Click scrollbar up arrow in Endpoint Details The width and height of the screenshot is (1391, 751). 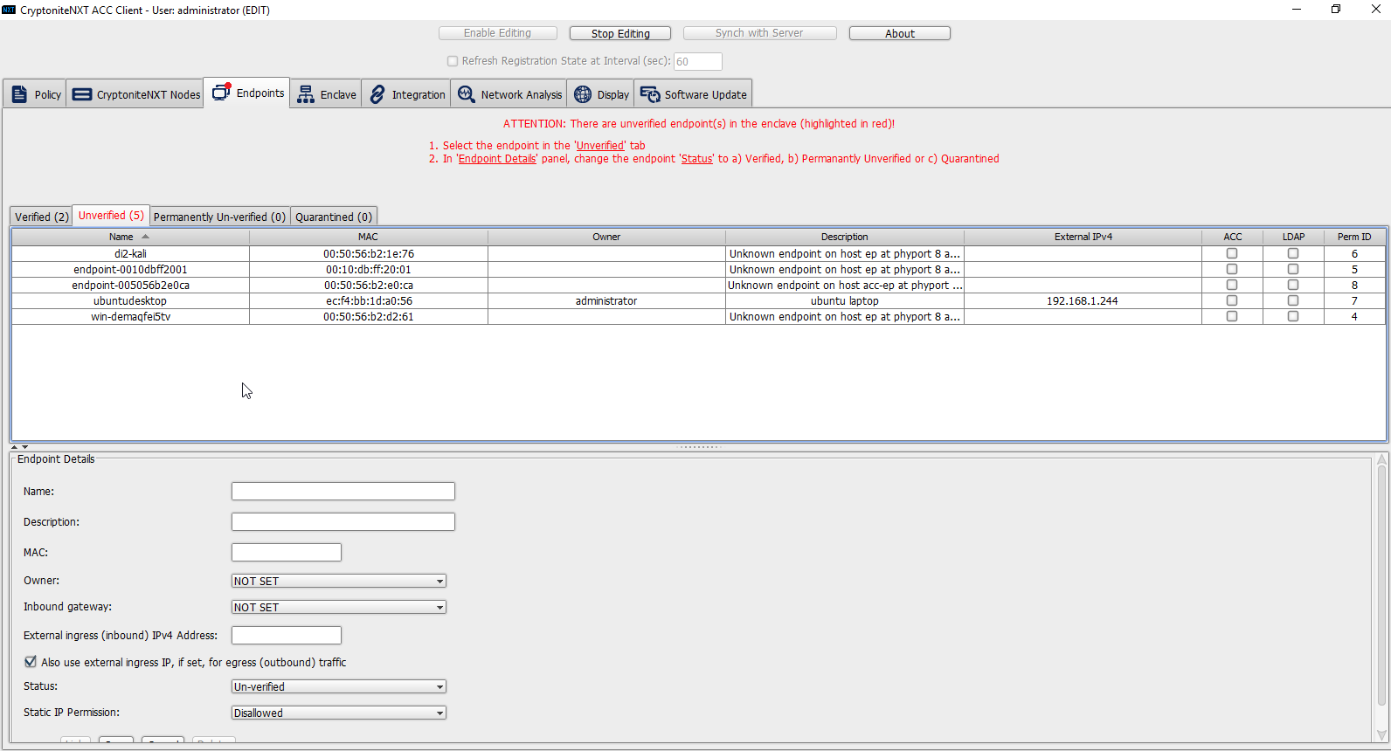pyautogui.click(x=1381, y=459)
